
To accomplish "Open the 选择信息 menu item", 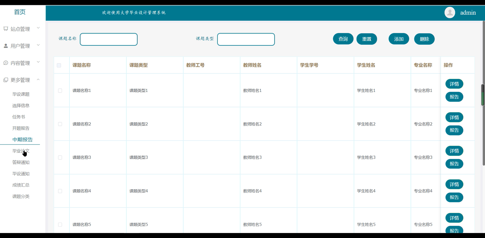I will point(21,106).
